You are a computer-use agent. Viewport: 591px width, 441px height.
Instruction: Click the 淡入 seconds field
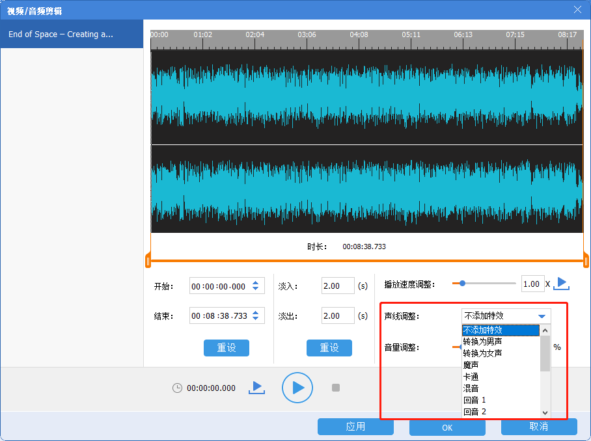338,286
